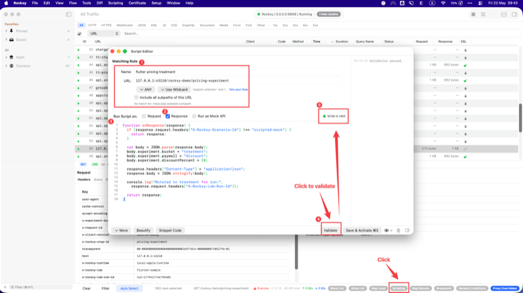Screen dimensions: 523x293
Task: Click the script Name input field
Action: click(239, 72)
